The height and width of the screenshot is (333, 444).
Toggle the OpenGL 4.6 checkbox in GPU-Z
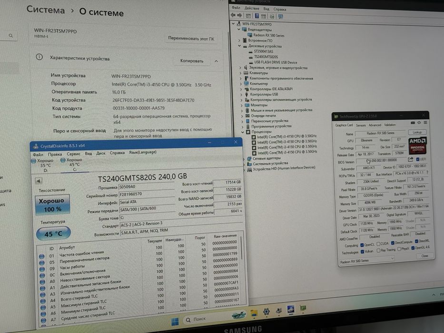click(x=413, y=248)
